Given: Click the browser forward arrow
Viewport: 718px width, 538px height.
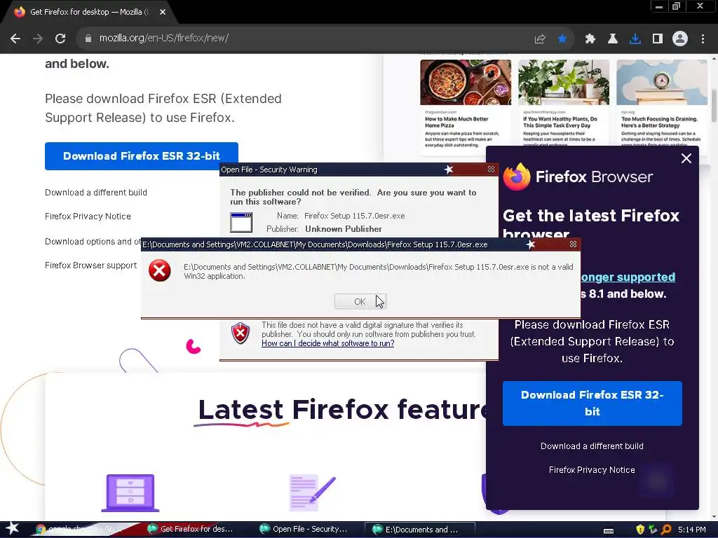Looking at the screenshot, I should coord(38,39).
